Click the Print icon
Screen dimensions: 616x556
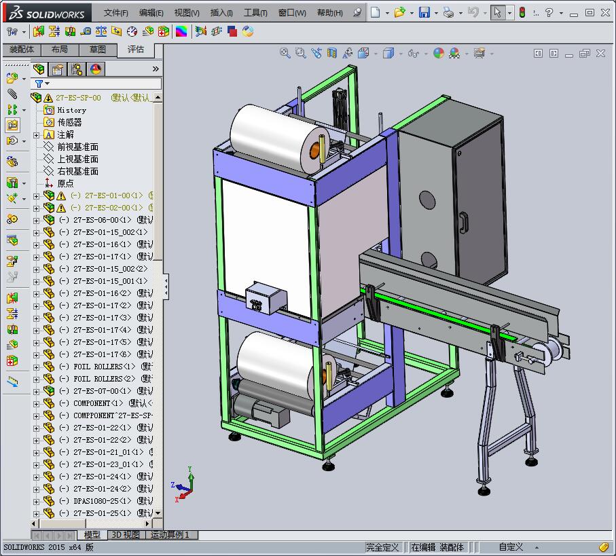(x=448, y=13)
